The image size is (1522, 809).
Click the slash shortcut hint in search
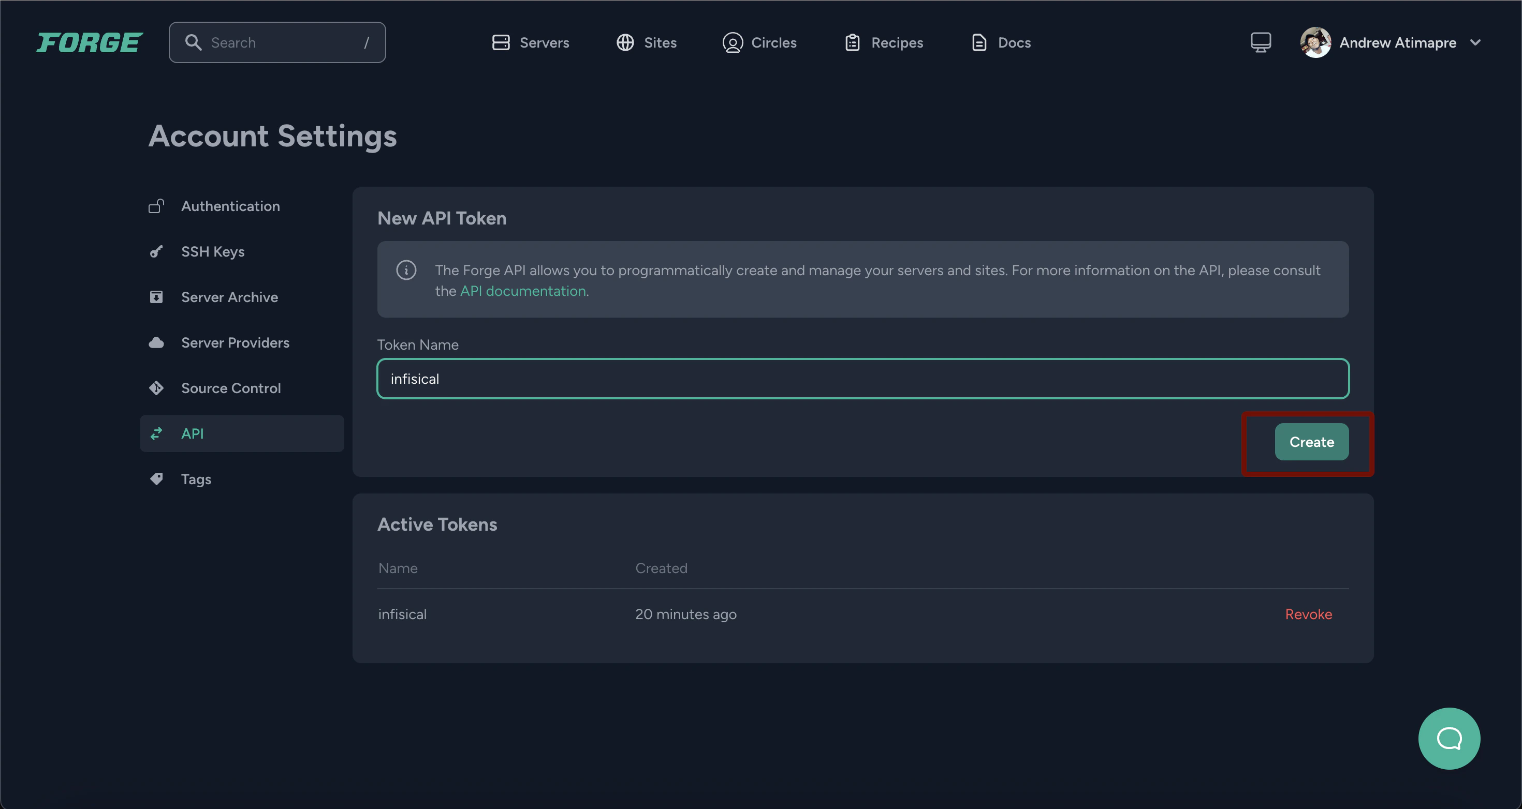pyautogui.click(x=367, y=42)
